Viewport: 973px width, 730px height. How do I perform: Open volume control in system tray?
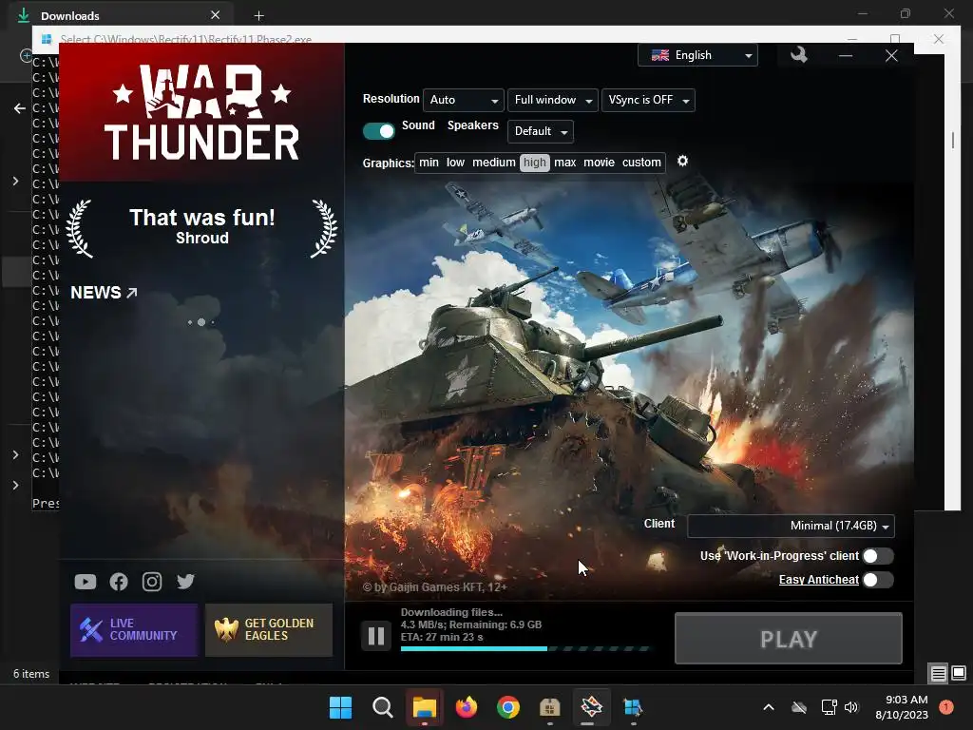851,707
